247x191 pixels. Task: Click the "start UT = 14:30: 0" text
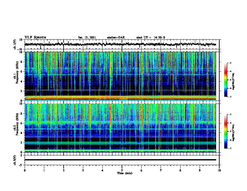click(151, 37)
